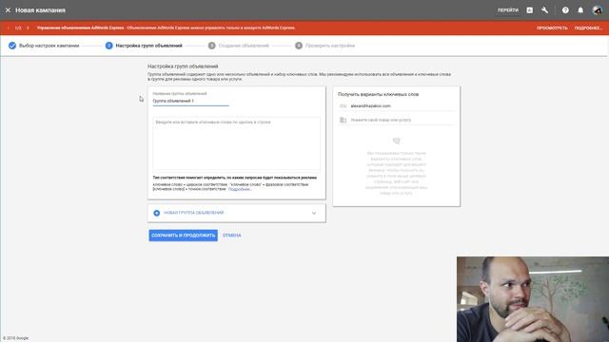Close the new campaign setup
Image resolution: width=609 pixels, height=342 pixels.
8,10
